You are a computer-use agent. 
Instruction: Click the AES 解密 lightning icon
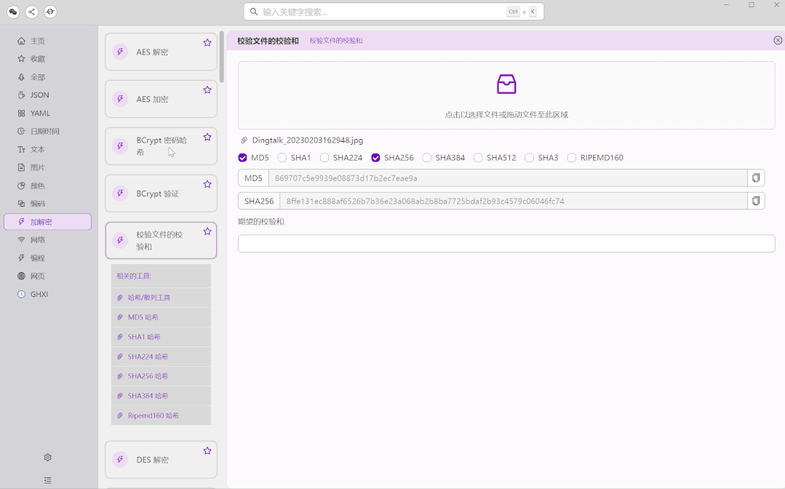pyautogui.click(x=120, y=52)
